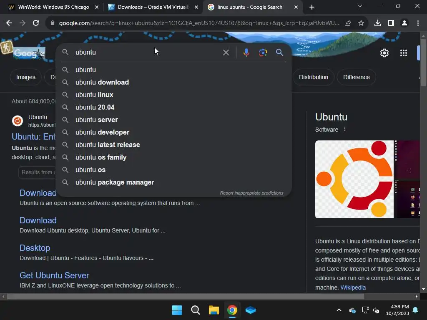Open the clock and date 4:53 PM
Image resolution: width=427 pixels, height=320 pixels.
pyautogui.click(x=397, y=310)
